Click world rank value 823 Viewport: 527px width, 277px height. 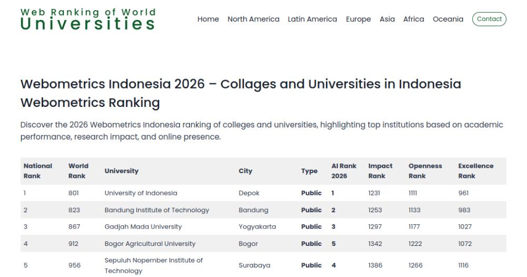(x=74, y=210)
